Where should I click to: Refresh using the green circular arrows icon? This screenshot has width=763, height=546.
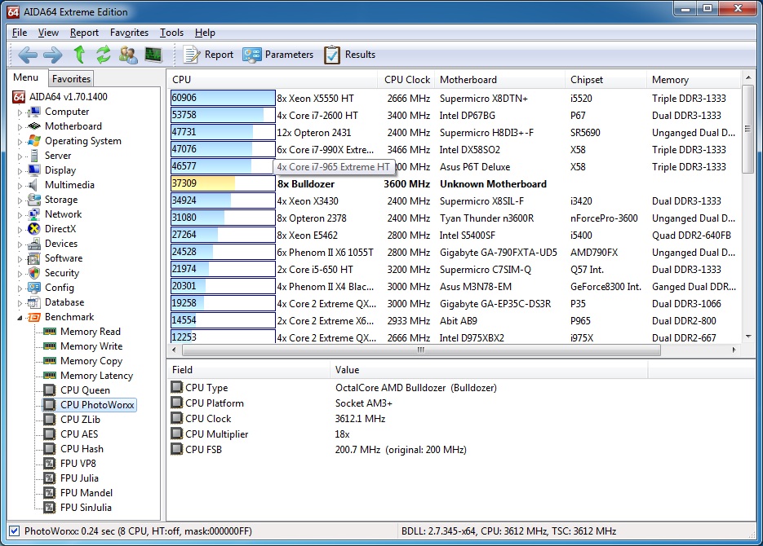coord(103,55)
